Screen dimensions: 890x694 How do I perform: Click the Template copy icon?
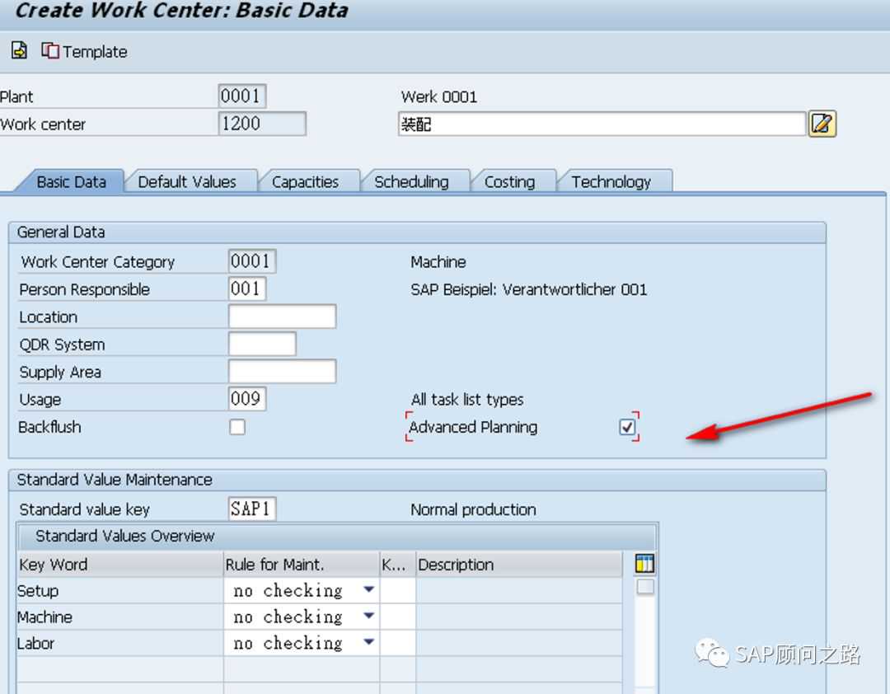point(50,51)
